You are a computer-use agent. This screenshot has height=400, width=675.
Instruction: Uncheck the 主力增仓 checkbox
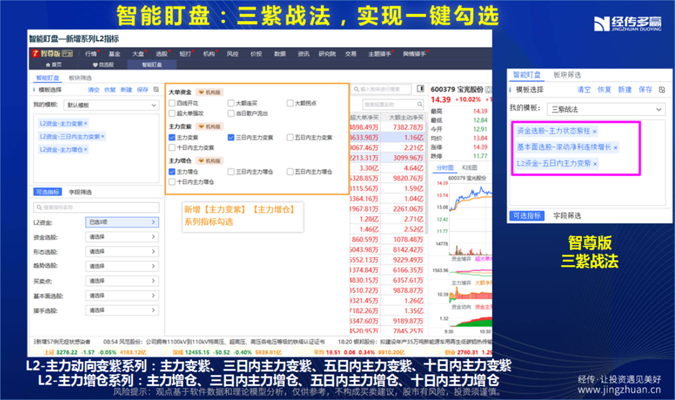pos(172,171)
